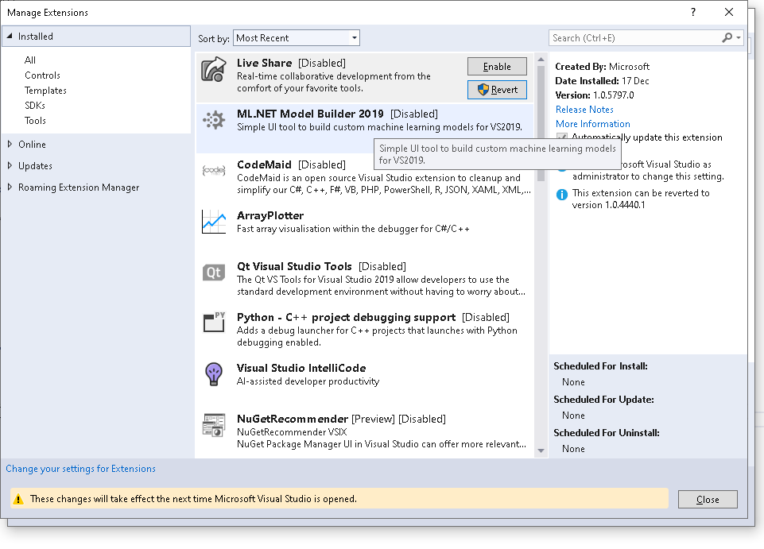Select the CodeMaid extension title
Image resolution: width=764 pixels, height=549 pixels.
pyautogui.click(x=264, y=164)
